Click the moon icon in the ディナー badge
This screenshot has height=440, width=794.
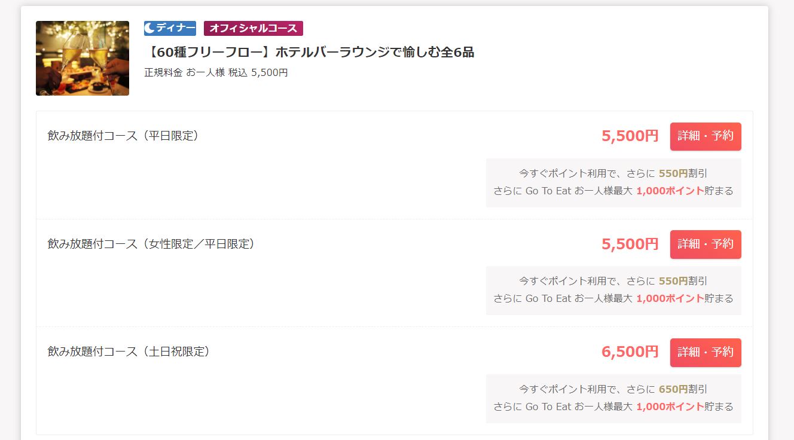[150, 28]
